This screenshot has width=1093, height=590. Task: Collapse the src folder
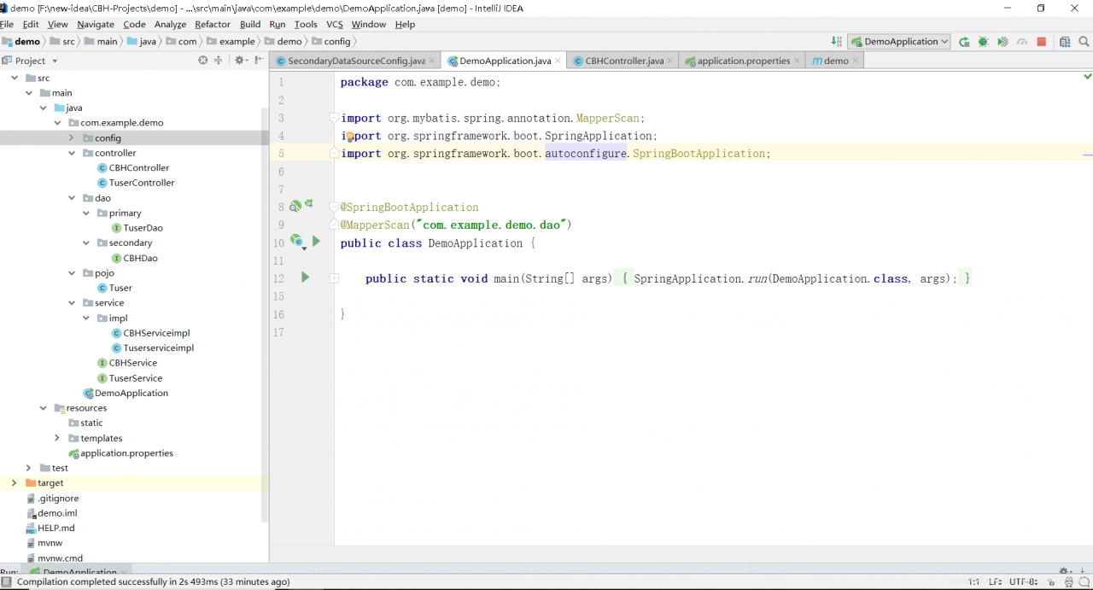point(15,78)
